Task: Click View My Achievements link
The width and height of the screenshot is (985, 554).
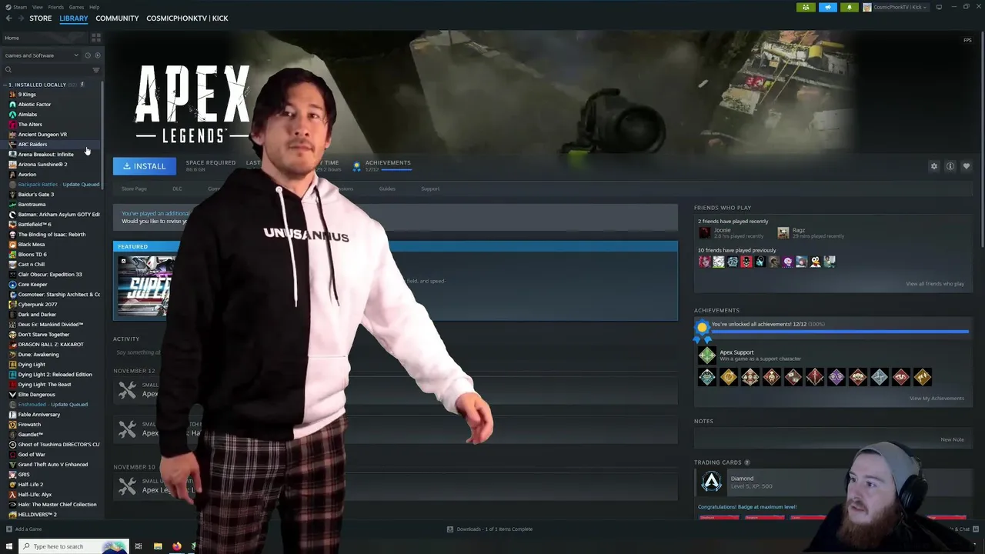Action: click(x=937, y=399)
